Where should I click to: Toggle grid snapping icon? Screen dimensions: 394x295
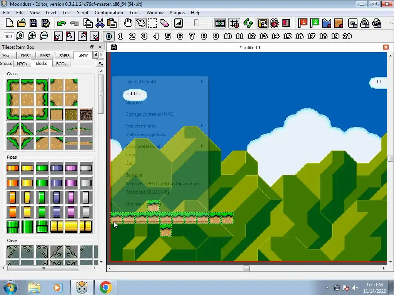(234, 23)
